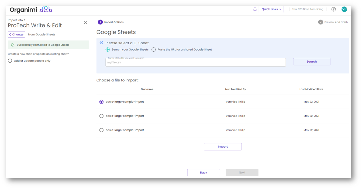
Task: Click the Organimi logo
Action: 31,10
